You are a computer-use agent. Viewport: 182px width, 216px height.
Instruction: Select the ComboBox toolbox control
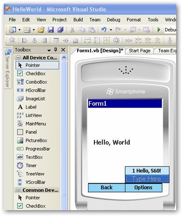point(37,82)
